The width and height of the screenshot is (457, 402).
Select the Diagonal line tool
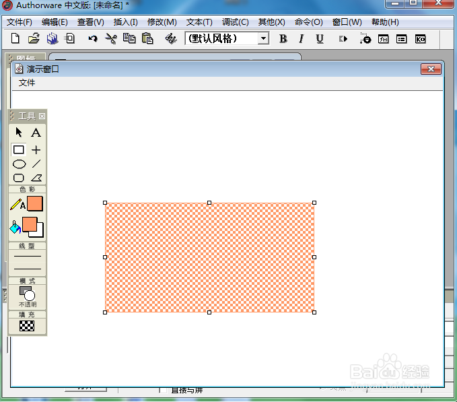pos(36,164)
